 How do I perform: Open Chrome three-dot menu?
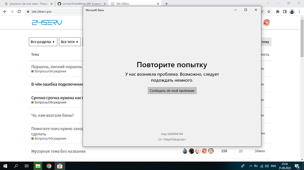pyautogui.click(x=299, y=11)
